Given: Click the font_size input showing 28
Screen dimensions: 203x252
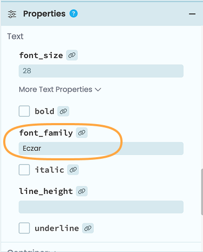Looking at the screenshot, I should point(101,71).
